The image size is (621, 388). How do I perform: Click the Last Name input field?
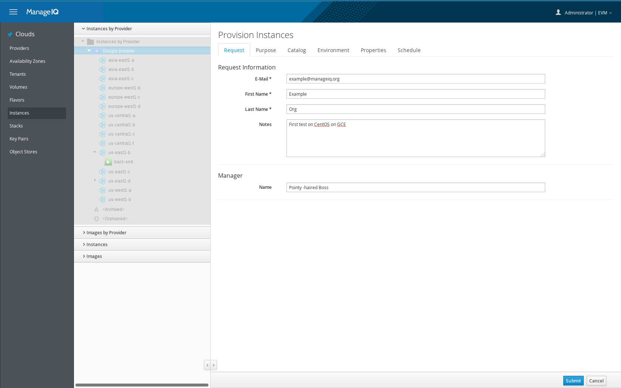415,109
